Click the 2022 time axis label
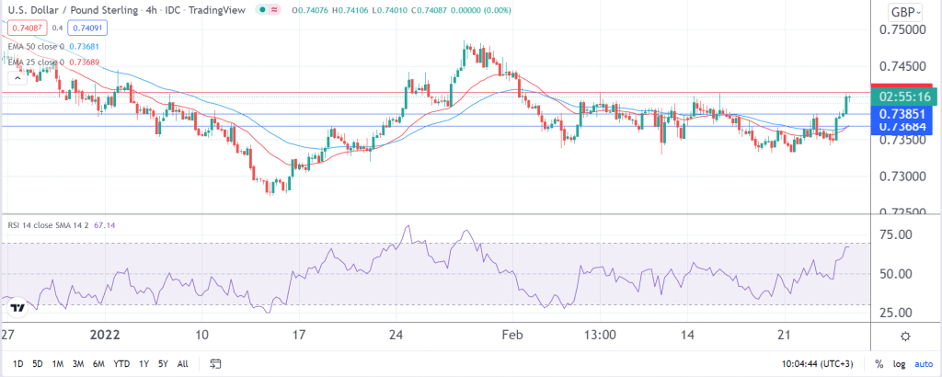The image size is (942, 377). (x=105, y=335)
